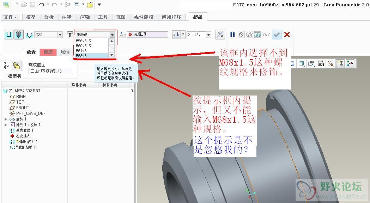Image resolution: width=370 pixels, height=203 pixels.
Task: Open the Windows list dropdown arrow
Action: pyautogui.click(x=83, y=5)
